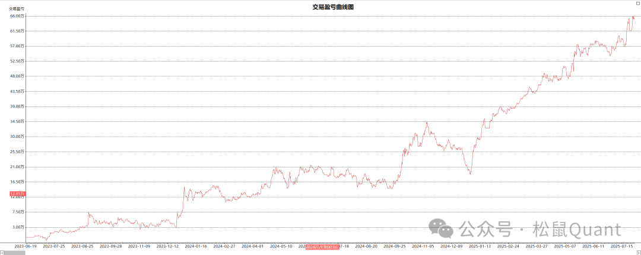
Task: Select the 2025-07-15 date on x-axis
Action: 623,246
